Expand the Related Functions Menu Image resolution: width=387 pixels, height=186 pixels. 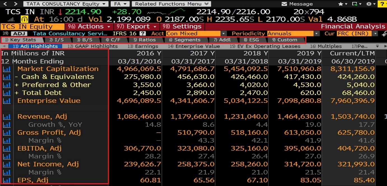[172, 4]
